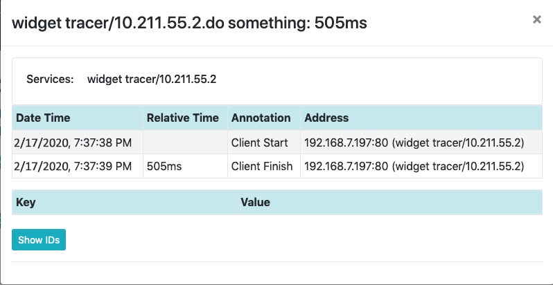Select the address in Client Finish row
This screenshot has width=553, height=285.
(414, 166)
